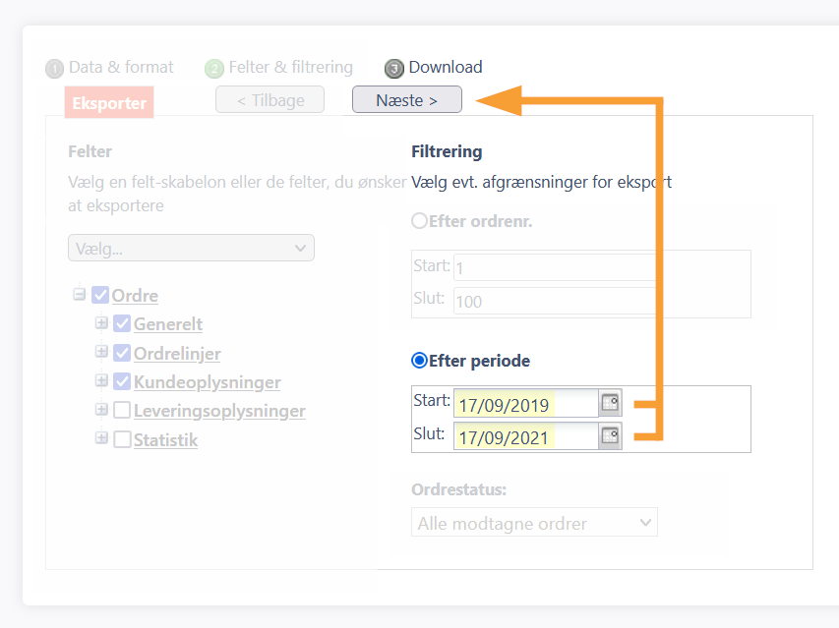Open calendar picker for Slut date
This screenshot has height=628, width=839.
610,435
